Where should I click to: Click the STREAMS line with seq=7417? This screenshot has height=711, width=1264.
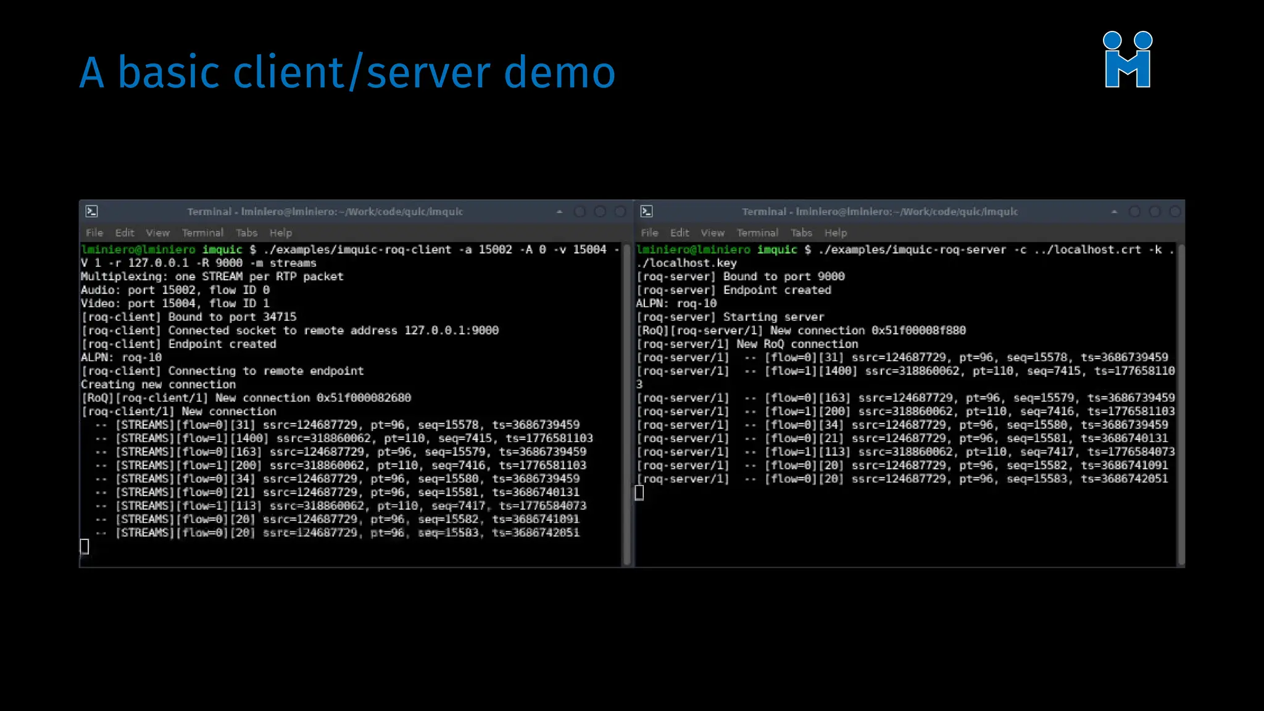(x=341, y=506)
